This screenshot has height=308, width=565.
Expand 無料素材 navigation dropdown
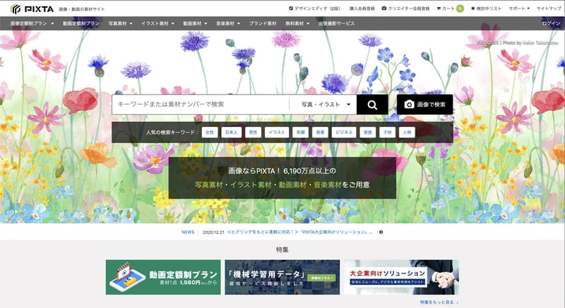[x=297, y=23]
